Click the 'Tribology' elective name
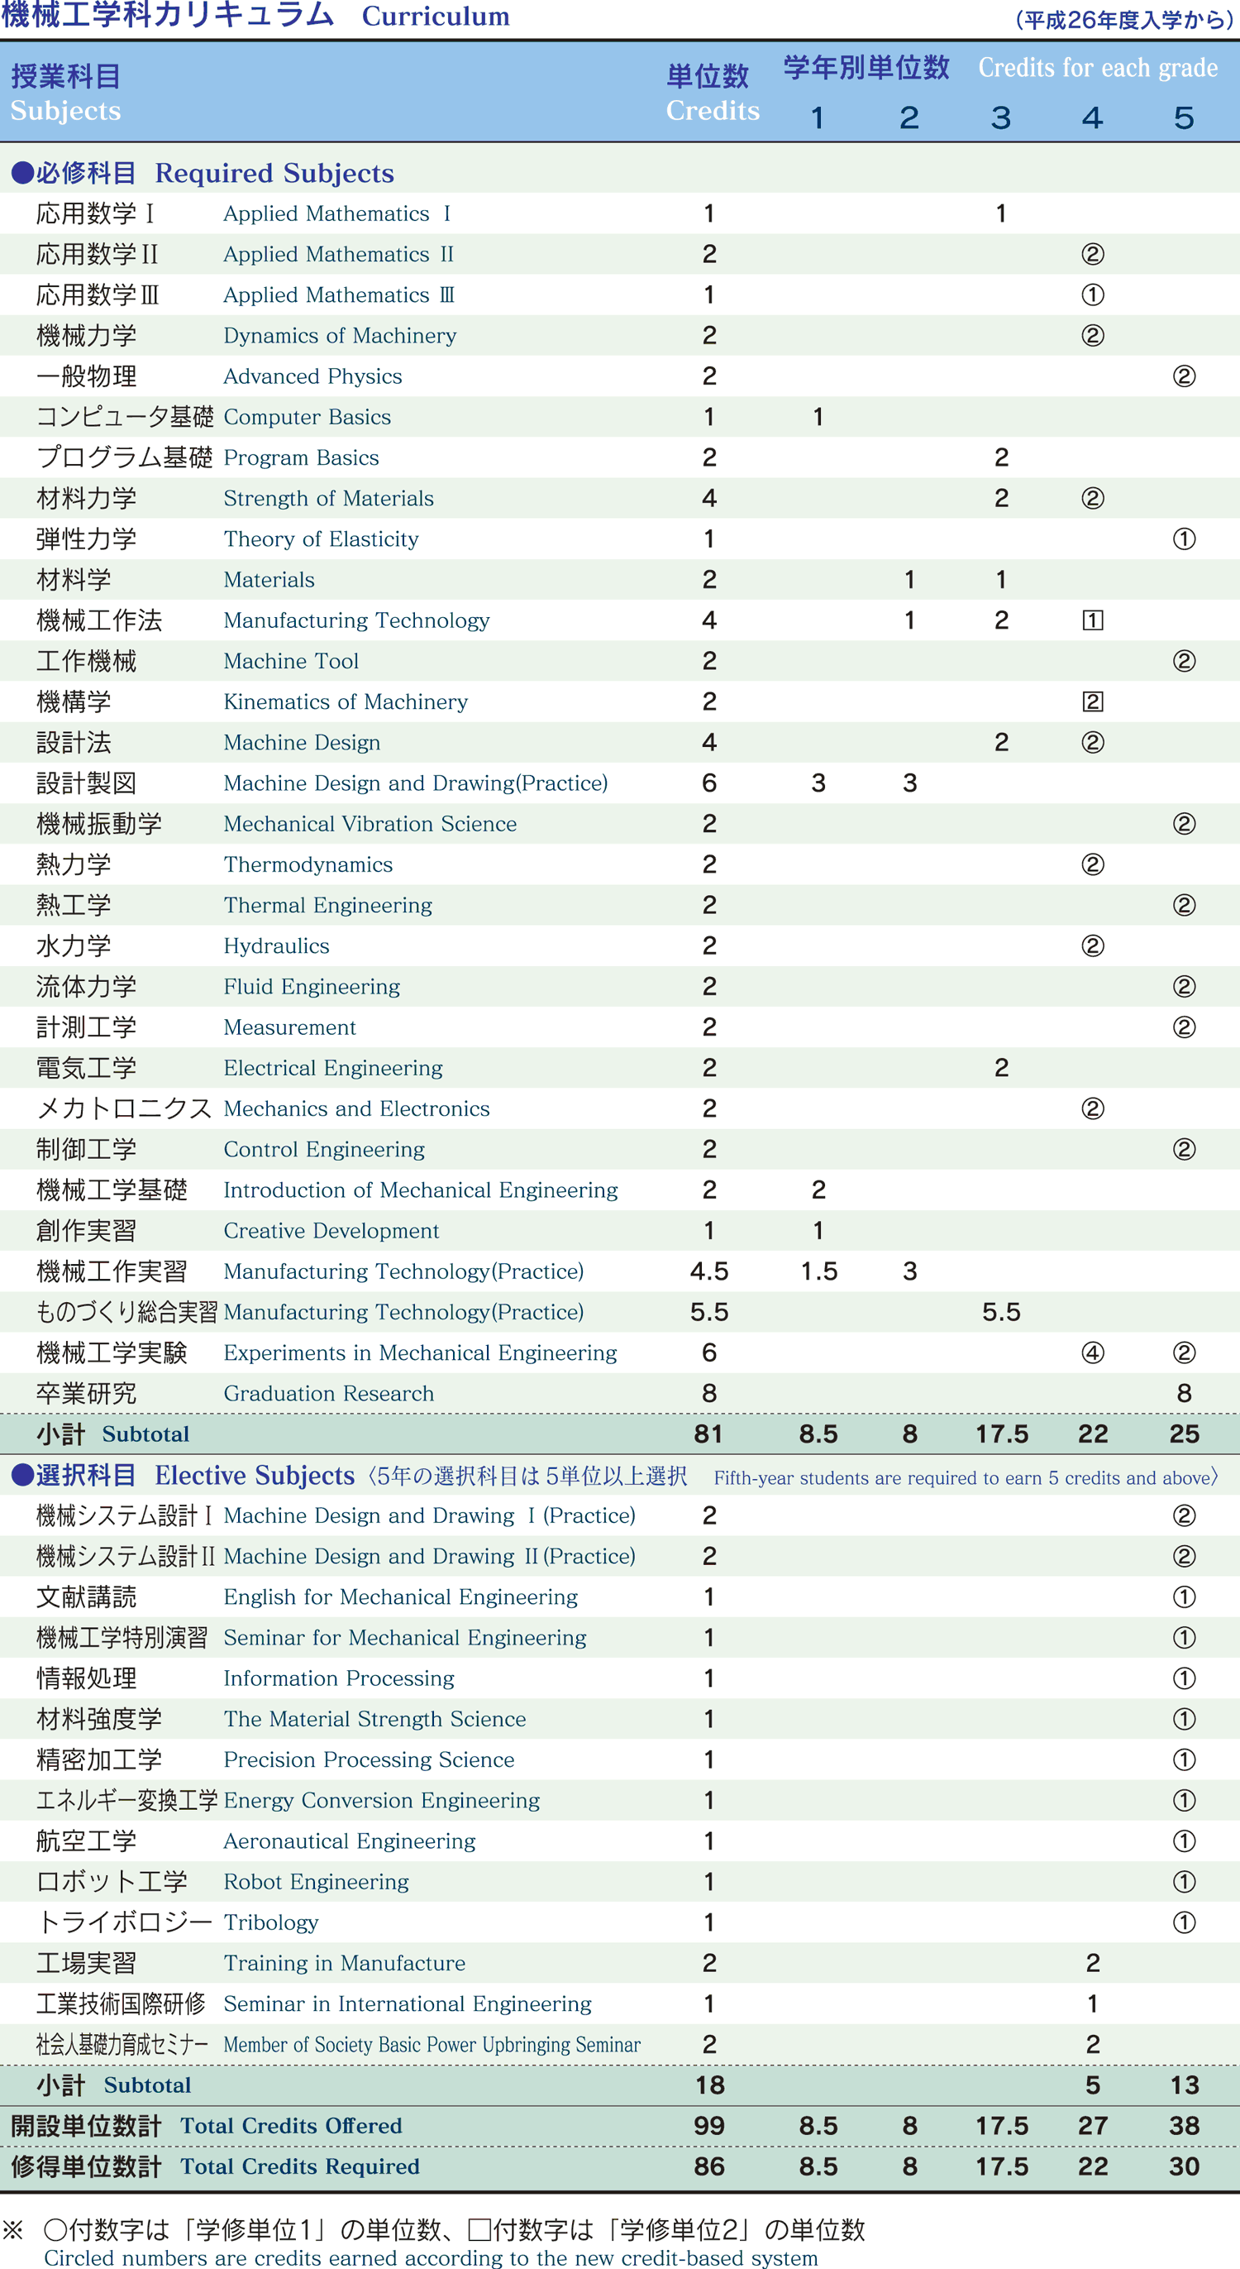 pyautogui.click(x=271, y=1922)
